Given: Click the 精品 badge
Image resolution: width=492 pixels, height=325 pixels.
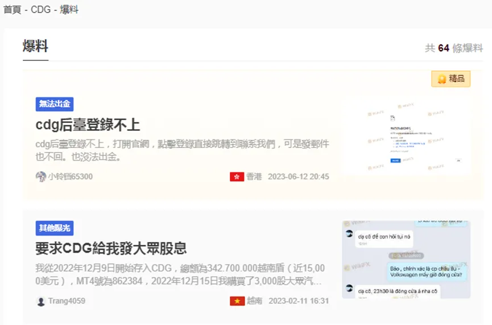Looking at the screenshot, I should (x=450, y=79).
